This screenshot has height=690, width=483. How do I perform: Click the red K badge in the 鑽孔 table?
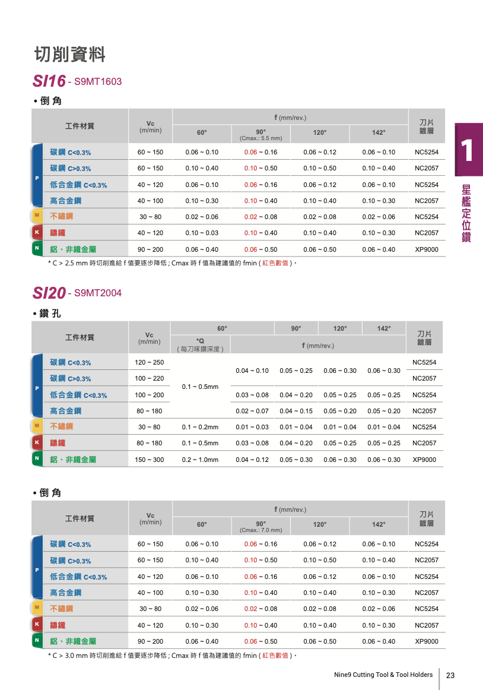click(37, 442)
